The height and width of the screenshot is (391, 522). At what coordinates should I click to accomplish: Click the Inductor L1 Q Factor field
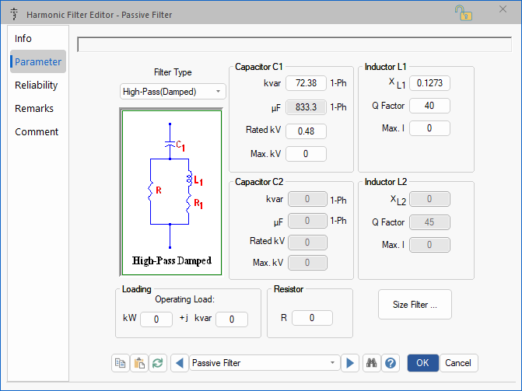429,106
